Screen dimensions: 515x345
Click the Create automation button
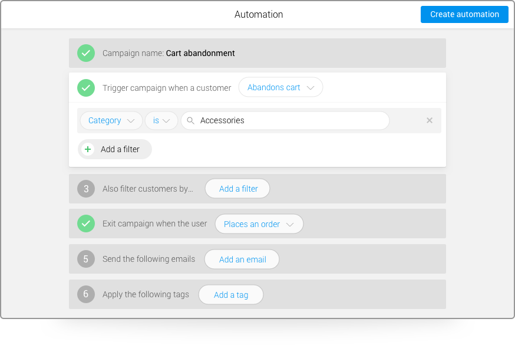[x=464, y=15]
